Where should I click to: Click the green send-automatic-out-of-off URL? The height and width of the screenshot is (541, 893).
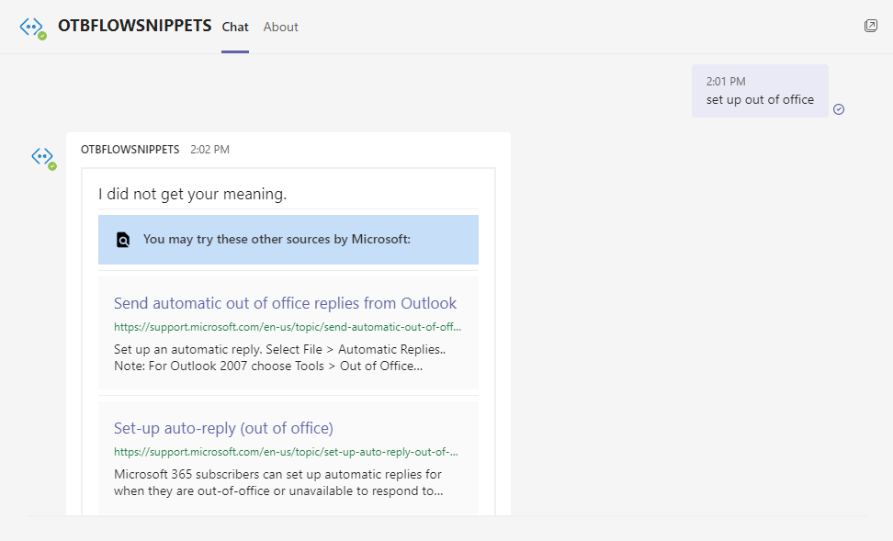click(287, 326)
